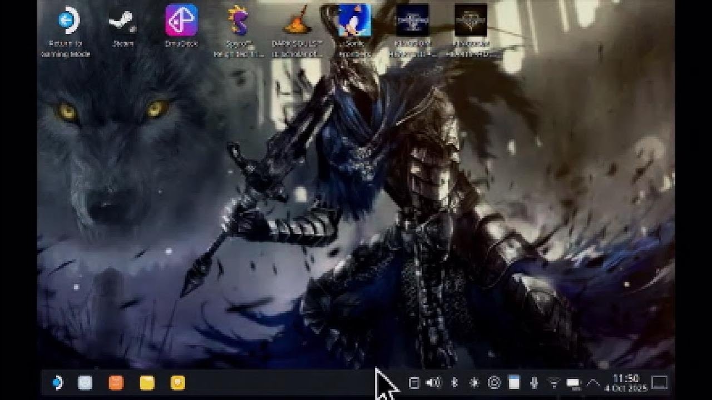This screenshot has width=712, height=400.
Task: Launch Steam from the desktop icon
Action: (122, 27)
